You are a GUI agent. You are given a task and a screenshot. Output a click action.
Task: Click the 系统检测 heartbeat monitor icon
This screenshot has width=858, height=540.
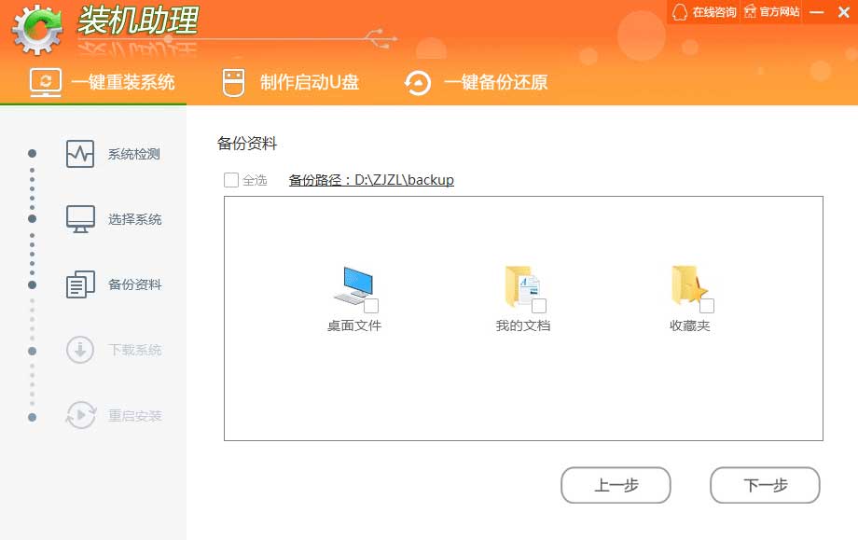80,154
